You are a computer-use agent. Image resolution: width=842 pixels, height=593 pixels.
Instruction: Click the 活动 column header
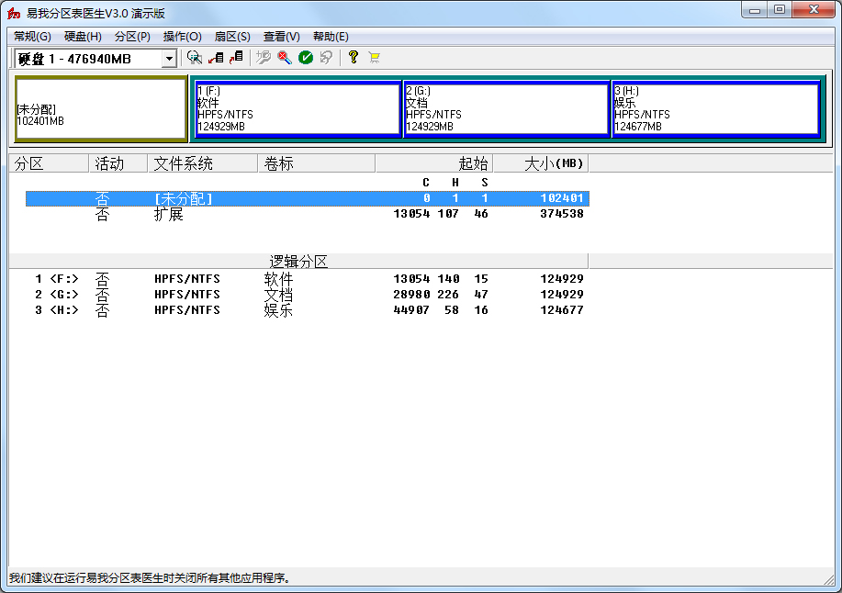(118, 163)
